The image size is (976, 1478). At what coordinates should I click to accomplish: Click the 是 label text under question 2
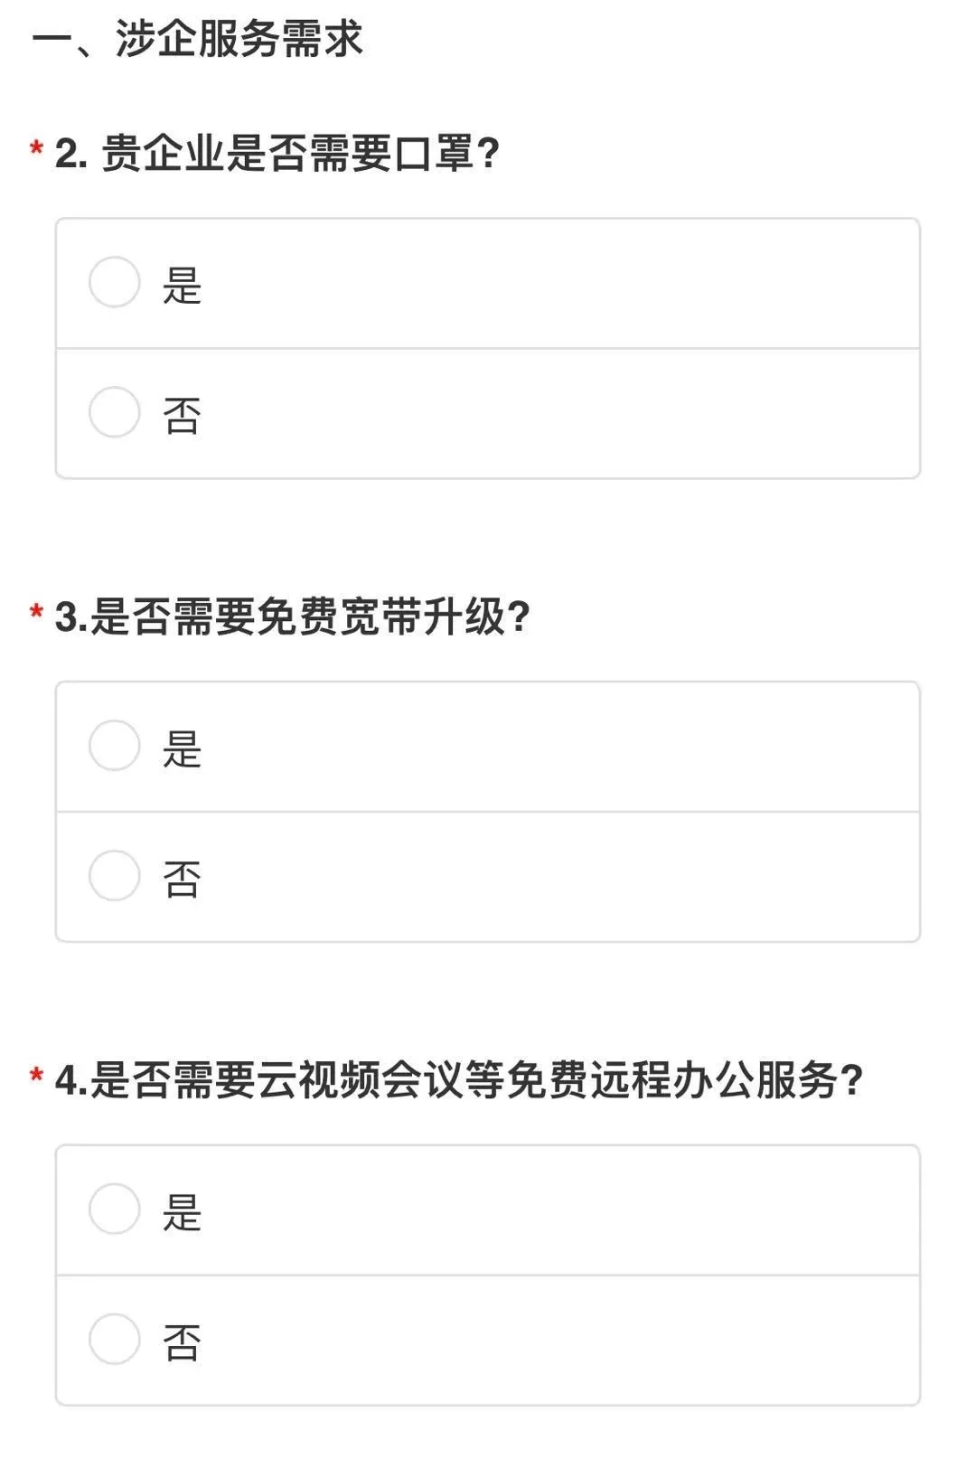[x=182, y=286]
